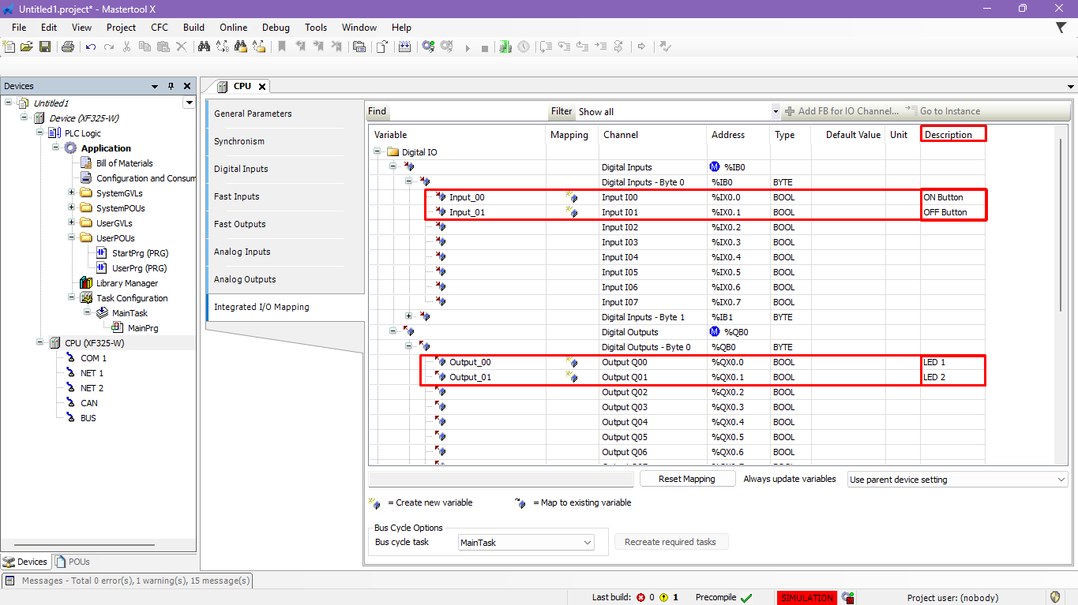Open the Online menu
The width and height of the screenshot is (1078, 605).
pyautogui.click(x=233, y=27)
